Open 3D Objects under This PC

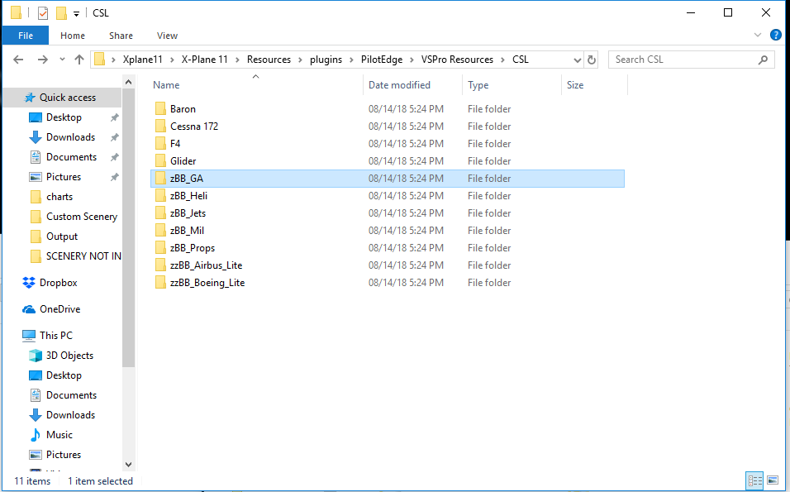(69, 356)
